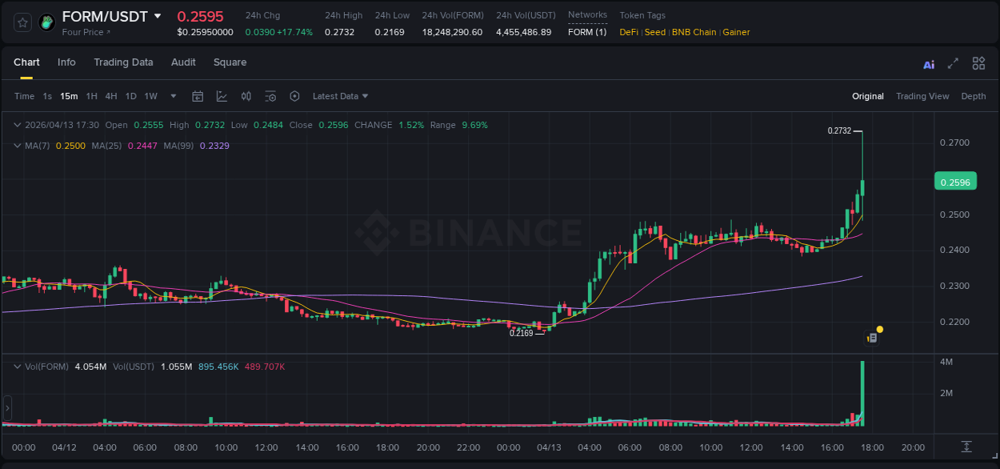Open the Gainer token tag link
The height and width of the screenshot is (469, 1000).
click(735, 32)
